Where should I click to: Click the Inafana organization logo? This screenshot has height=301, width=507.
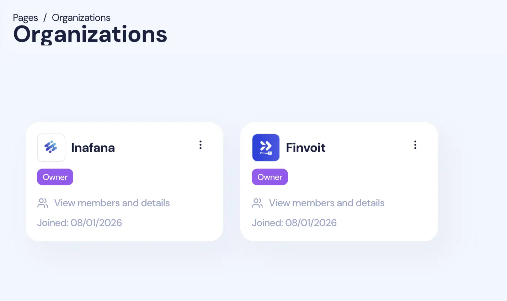click(x=51, y=148)
